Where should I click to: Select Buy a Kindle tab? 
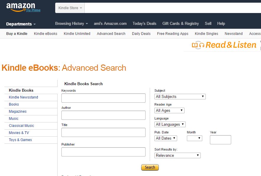pos(17,33)
